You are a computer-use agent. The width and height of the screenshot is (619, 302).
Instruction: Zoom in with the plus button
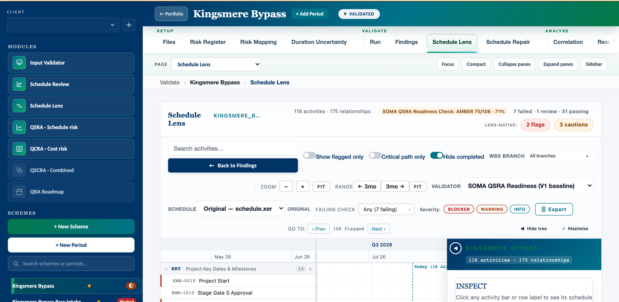coord(302,186)
